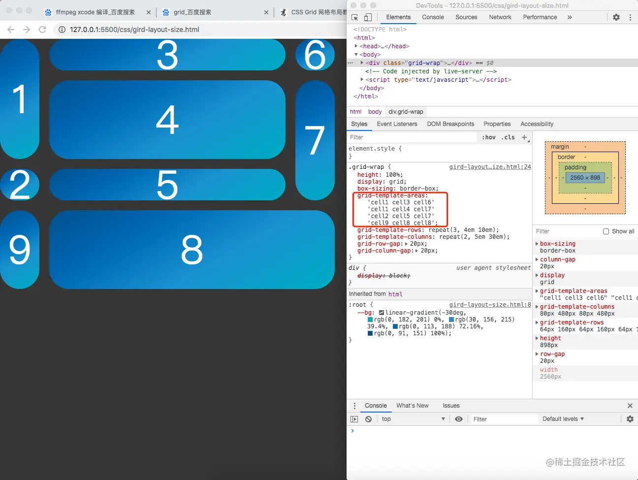
Task: Expand grid-row-gap shorthand arrow
Action: pos(406,244)
